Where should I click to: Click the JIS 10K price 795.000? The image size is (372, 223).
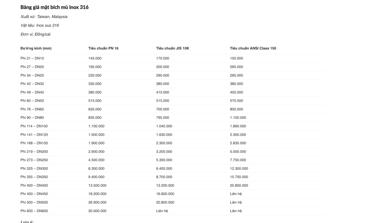click(x=162, y=118)
